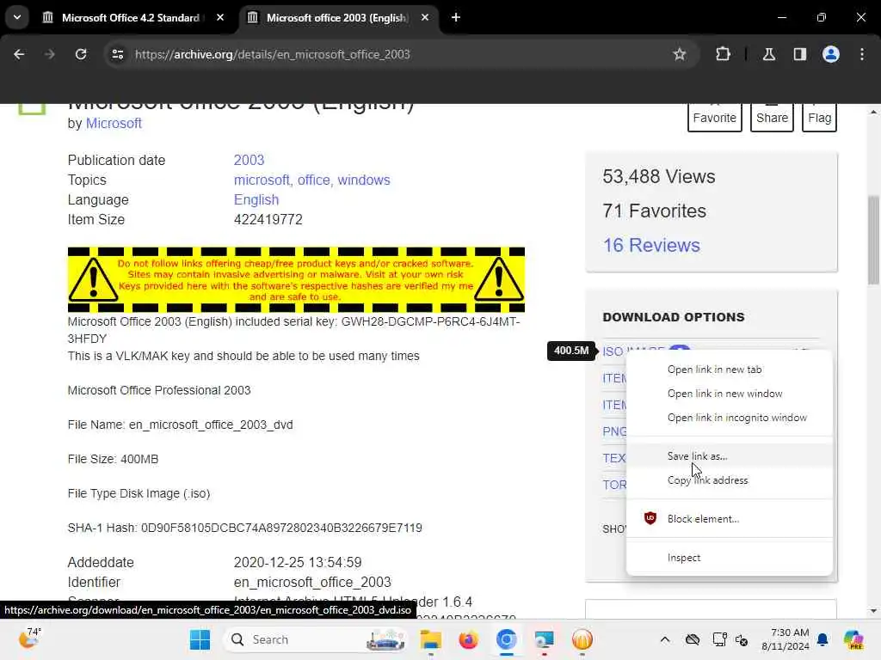Viewport: 881px width, 660px height.
Task: Close the Microsoft office 2003 tab
Action: [x=425, y=18]
